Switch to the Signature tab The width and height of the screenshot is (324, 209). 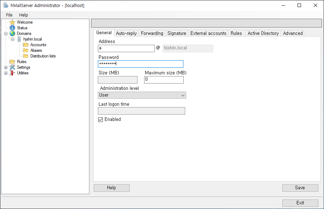tap(177, 33)
